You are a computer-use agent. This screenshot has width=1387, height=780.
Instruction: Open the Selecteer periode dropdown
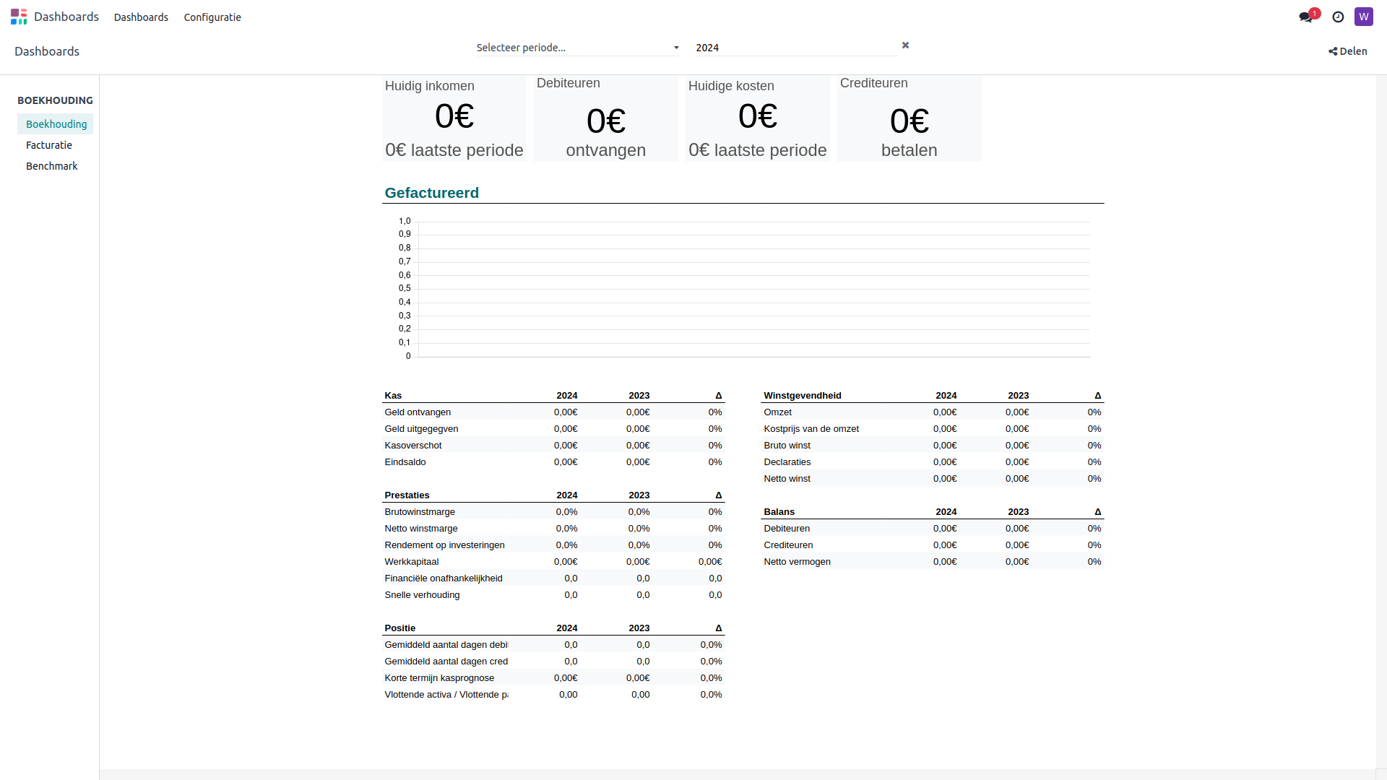[x=578, y=48]
